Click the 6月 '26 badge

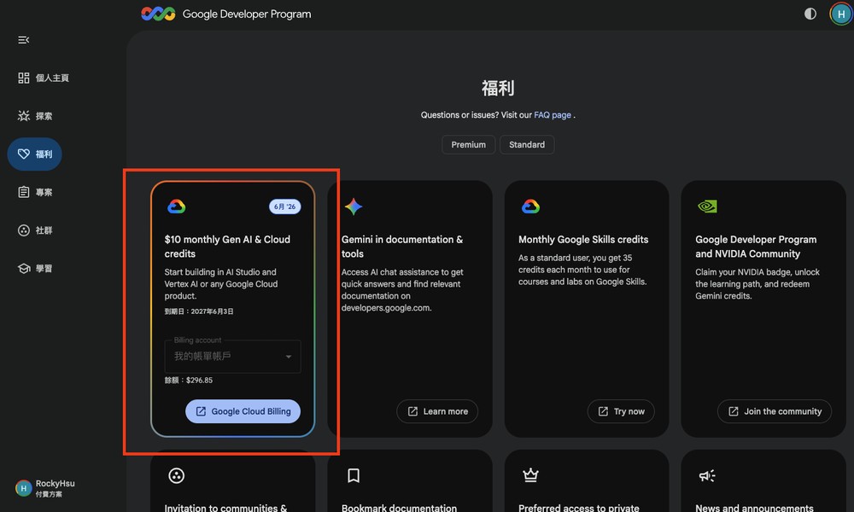[285, 207]
